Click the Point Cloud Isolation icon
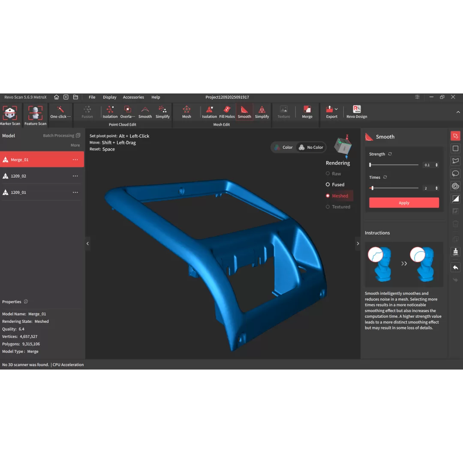463x463 pixels. [110, 112]
